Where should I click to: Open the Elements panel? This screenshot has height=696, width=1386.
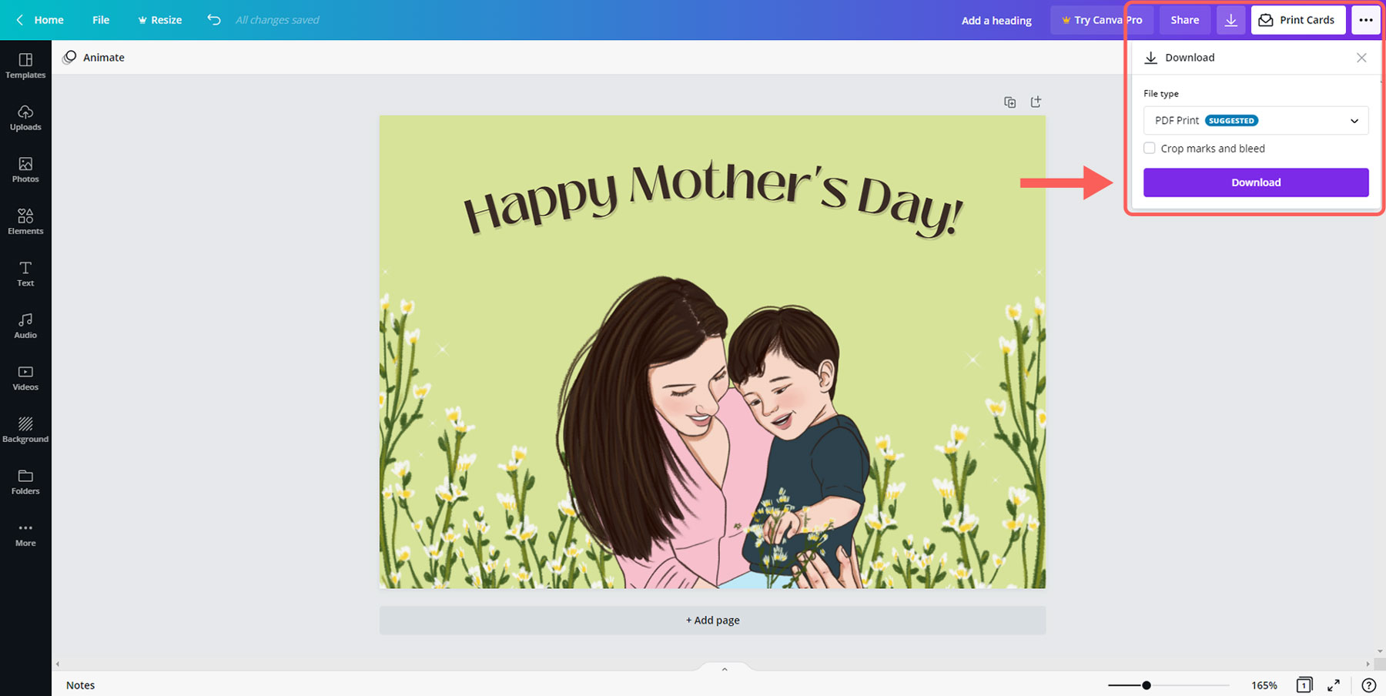[x=25, y=221]
